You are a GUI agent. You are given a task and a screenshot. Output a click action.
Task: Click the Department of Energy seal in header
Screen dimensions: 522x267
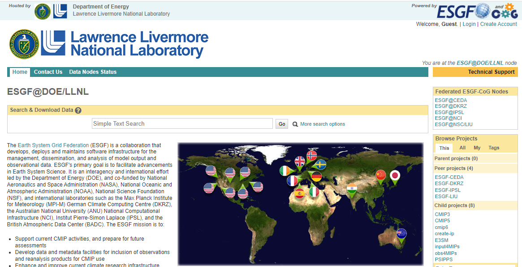(x=43, y=12)
